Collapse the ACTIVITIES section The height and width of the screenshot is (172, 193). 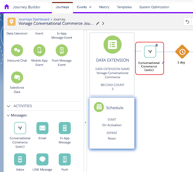coord(9,106)
